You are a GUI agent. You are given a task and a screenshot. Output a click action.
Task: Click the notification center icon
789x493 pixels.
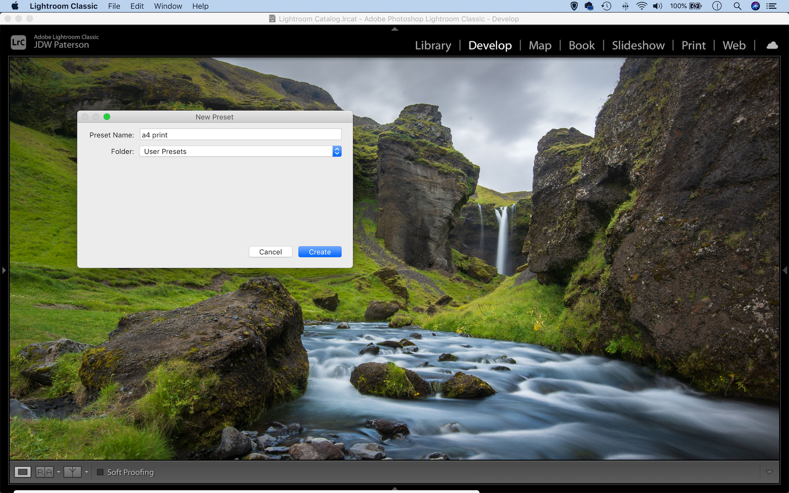point(773,6)
